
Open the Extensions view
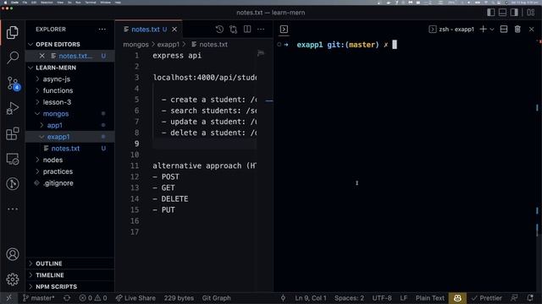pyautogui.click(x=13, y=133)
